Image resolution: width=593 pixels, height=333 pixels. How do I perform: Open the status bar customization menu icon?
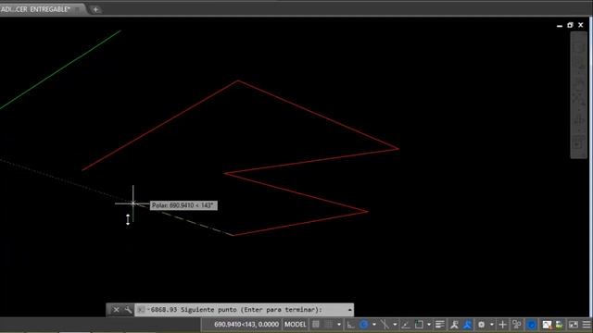587,325
